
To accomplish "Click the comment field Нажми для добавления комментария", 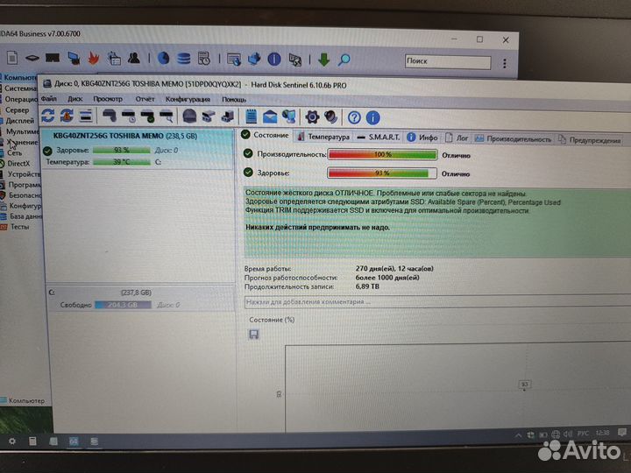I will coord(437,301).
